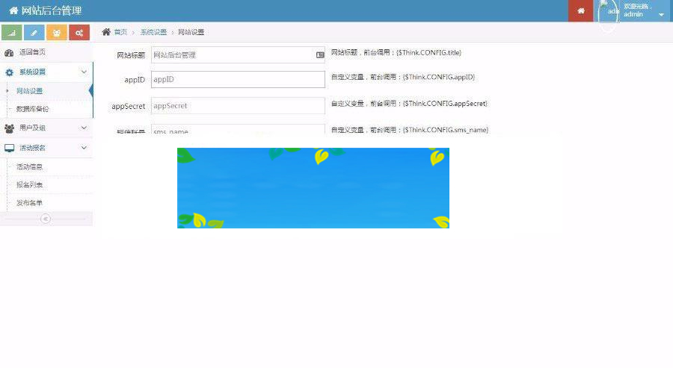Viewport: 673px width, 368px height.
Task: Click the red home button in header
Action: pyautogui.click(x=580, y=10)
